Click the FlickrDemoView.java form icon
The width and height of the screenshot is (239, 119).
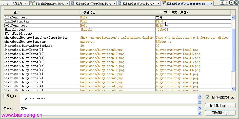tap(120, 3)
